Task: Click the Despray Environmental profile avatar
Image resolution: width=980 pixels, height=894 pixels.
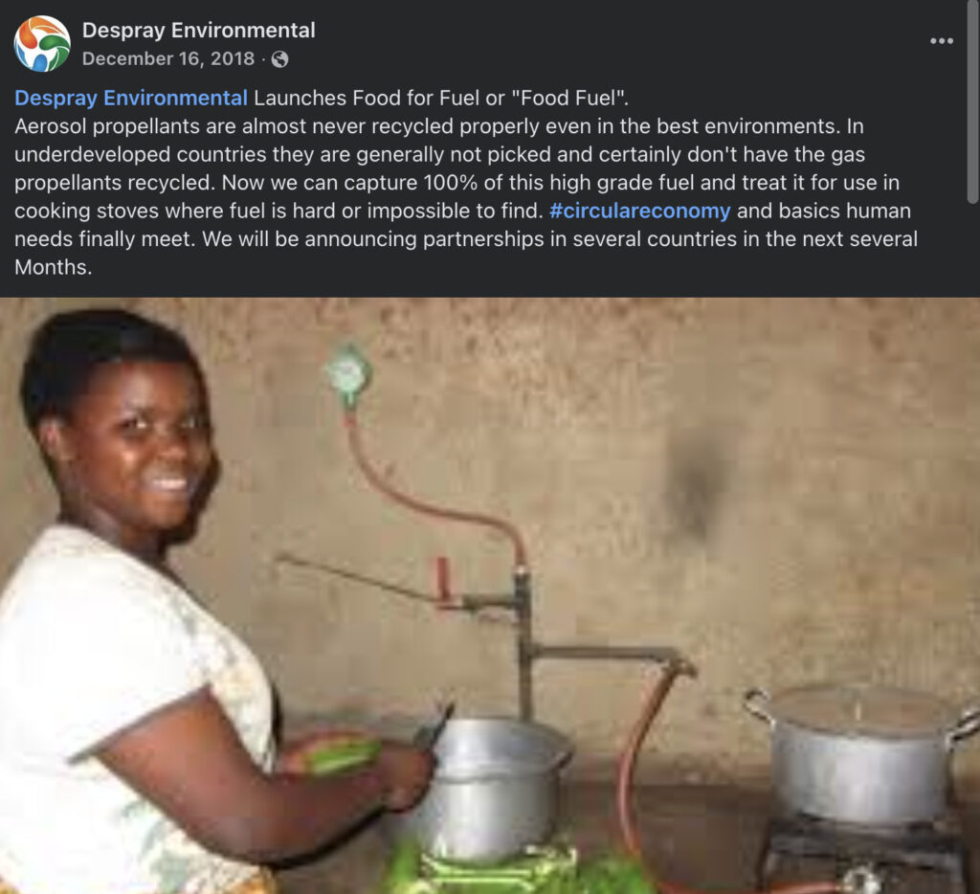Action: pos(42,44)
